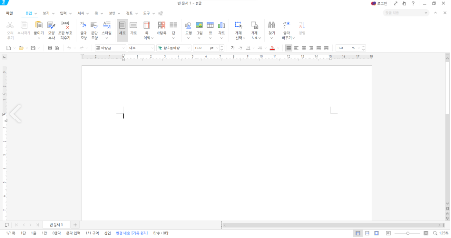
Task: Expand the Paste (붙이기) dropdown arrow
Action: click(39, 38)
